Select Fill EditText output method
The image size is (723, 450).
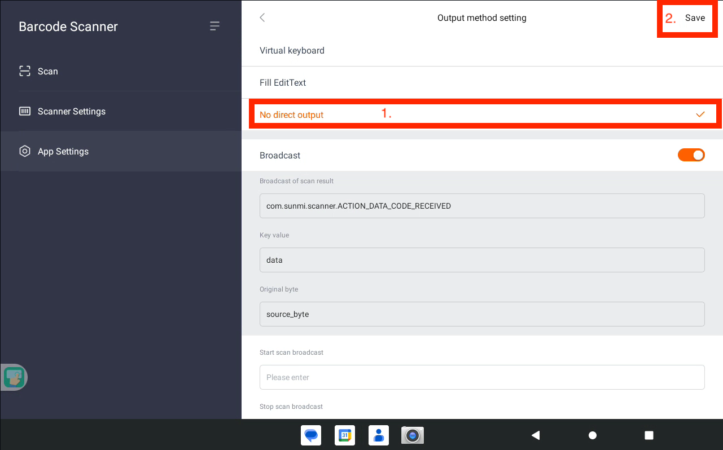pos(482,82)
